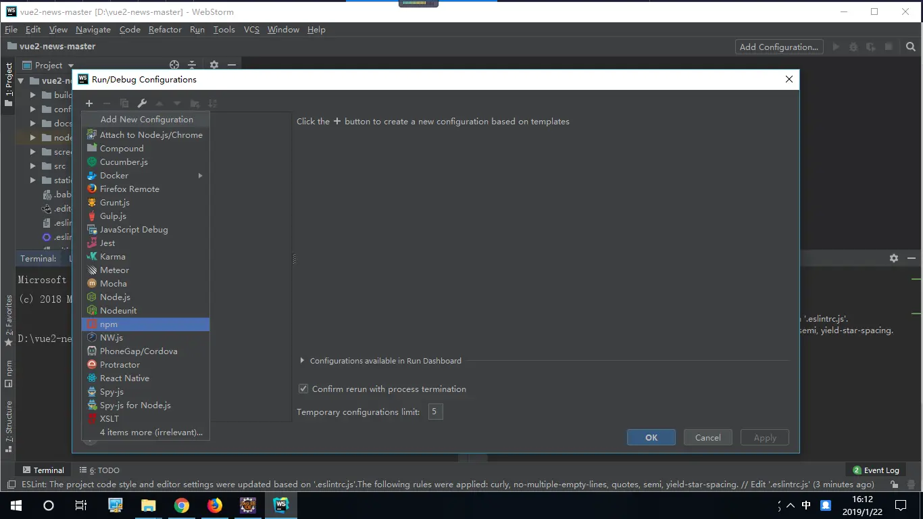Expand Configurations available in Run Dashboard
The width and height of the screenshot is (923, 519).
[302, 361]
